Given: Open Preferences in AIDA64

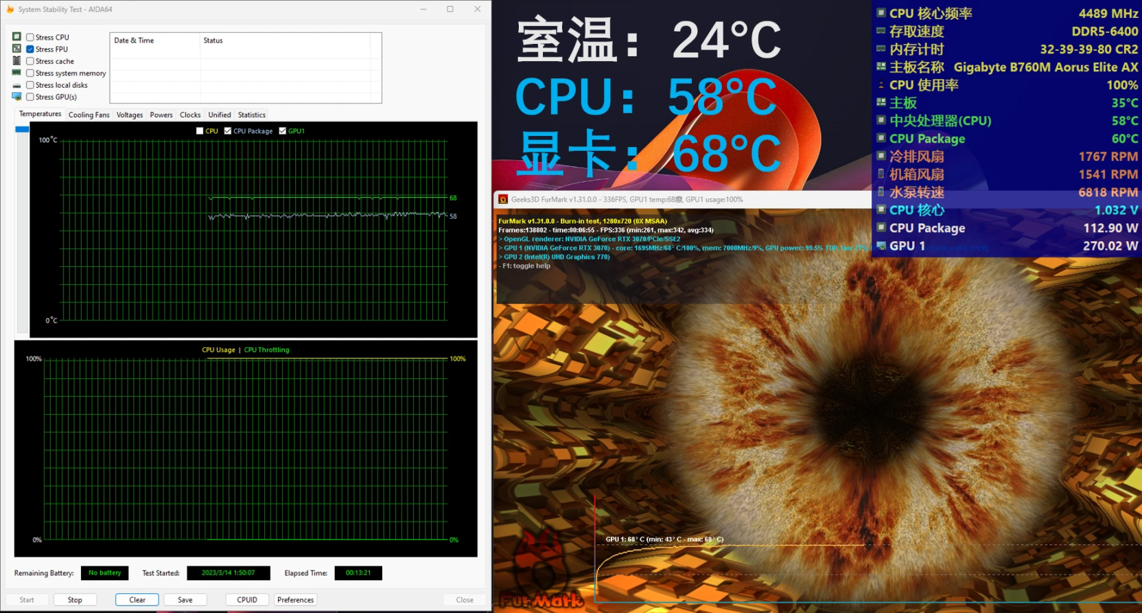Looking at the screenshot, I should (x=296, y=600).
